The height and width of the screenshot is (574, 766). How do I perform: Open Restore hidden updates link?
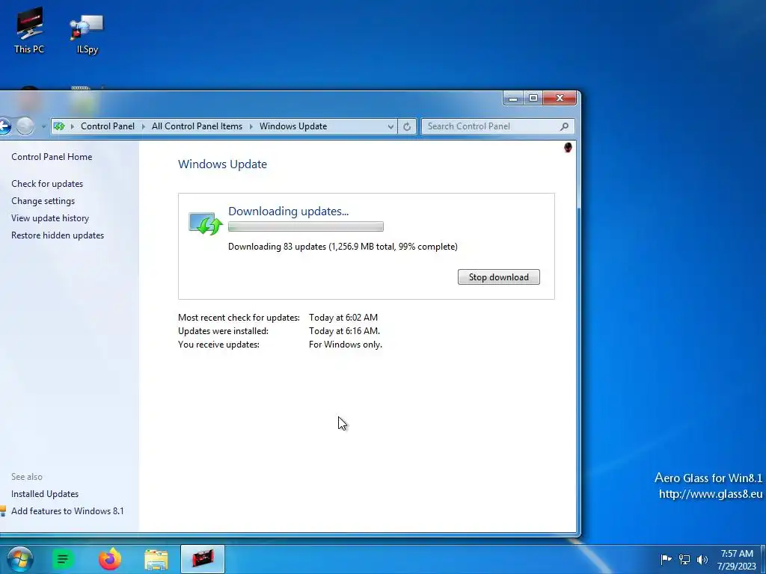pos(58,235)
